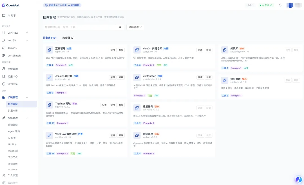Collapse the 扩展管理 section chevron
The image size is (304, 185).
click(27, 97)
